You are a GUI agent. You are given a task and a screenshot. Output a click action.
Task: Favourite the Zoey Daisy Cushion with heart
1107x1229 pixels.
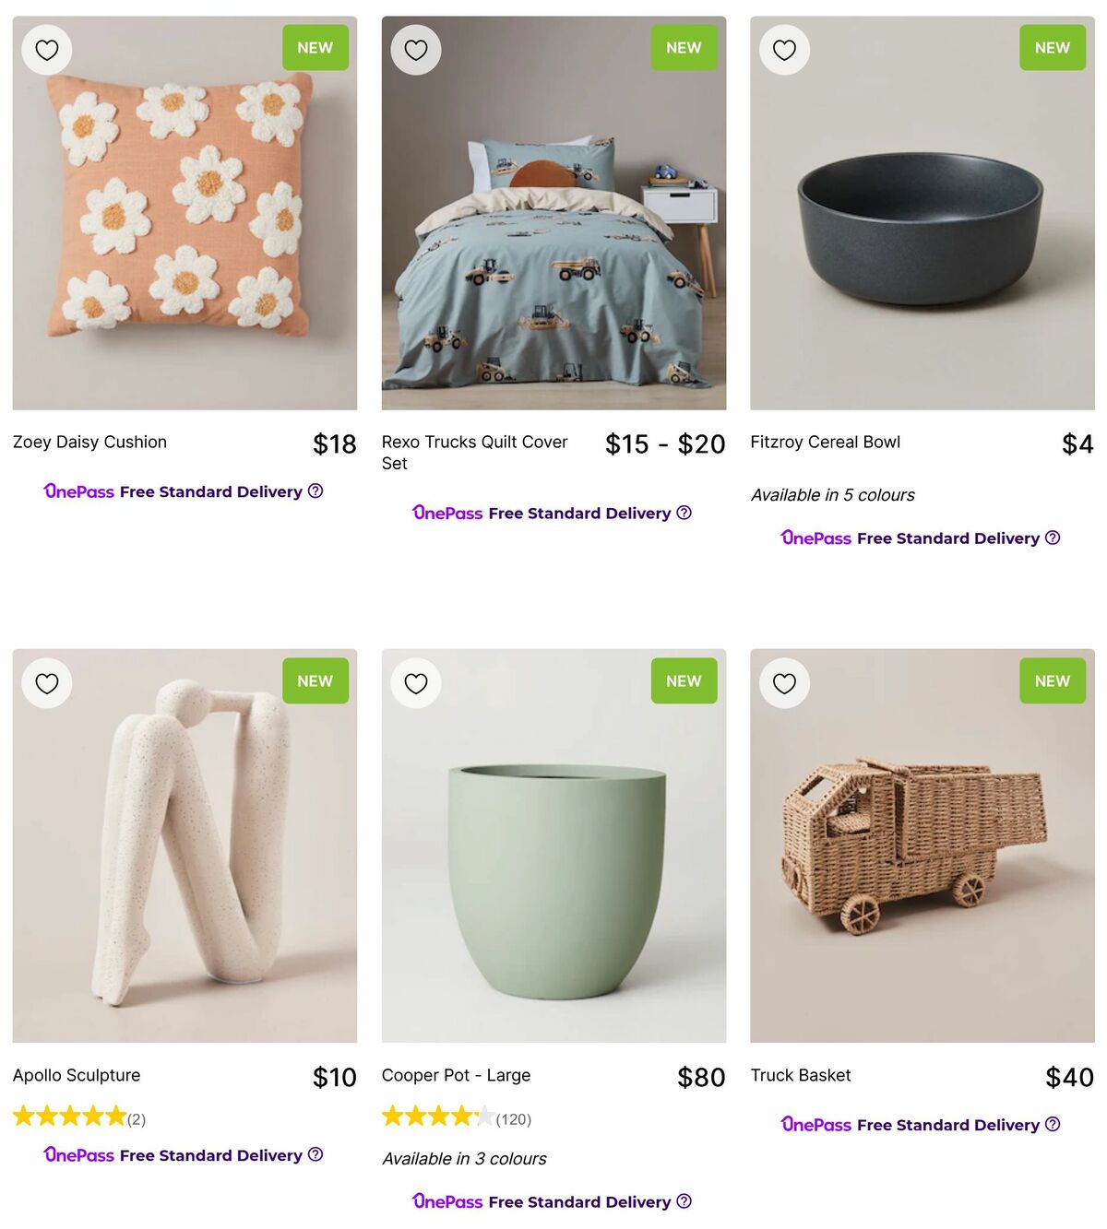47,50
